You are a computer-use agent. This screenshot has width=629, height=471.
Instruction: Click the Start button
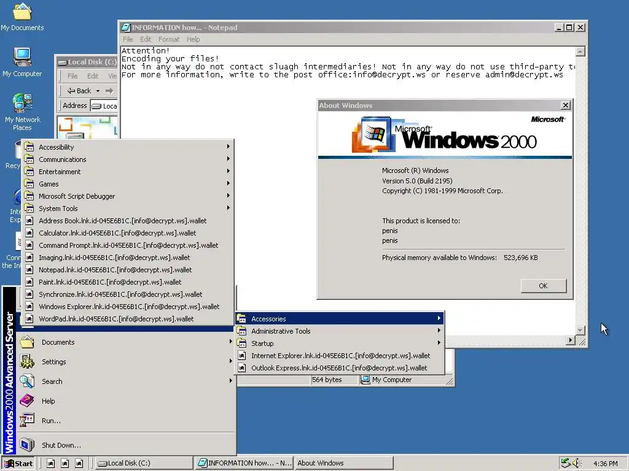pos(18,464)
